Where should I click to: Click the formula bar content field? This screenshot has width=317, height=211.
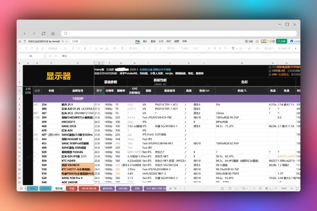pyautogui.click(x=180, y=56)
